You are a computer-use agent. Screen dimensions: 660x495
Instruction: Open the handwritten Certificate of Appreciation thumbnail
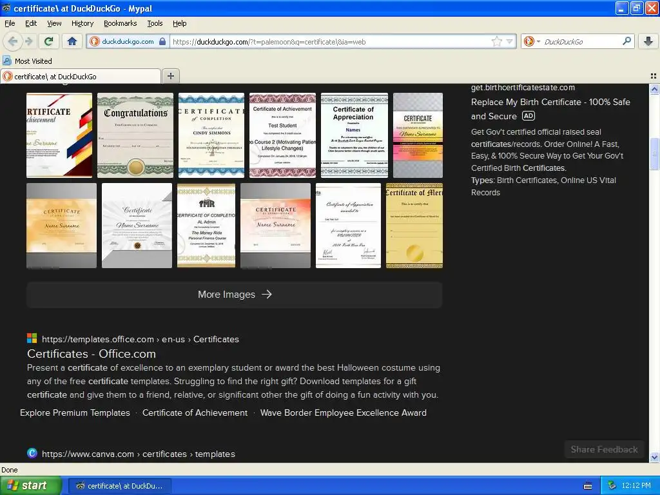coord(348,226)
